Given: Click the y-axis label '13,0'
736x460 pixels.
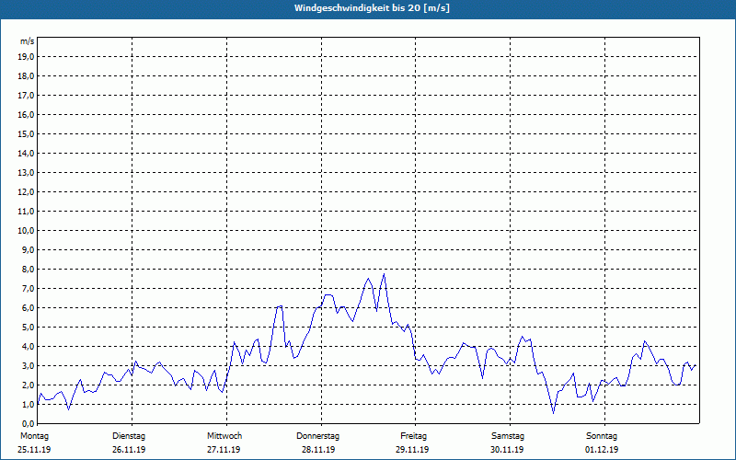Looking at the screenshot, I should 26,173.
